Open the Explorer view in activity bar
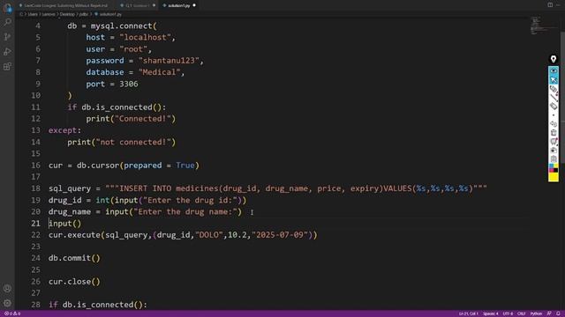 (x=7, y=8)
